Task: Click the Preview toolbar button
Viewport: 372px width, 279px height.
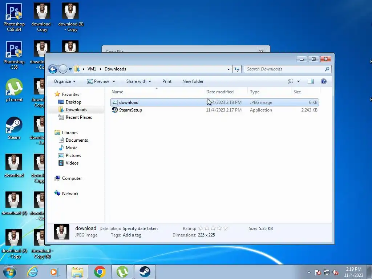Action: pos(98,81)
